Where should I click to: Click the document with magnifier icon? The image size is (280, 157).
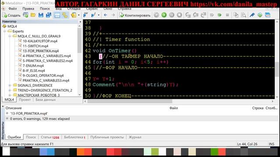point(244,15)
